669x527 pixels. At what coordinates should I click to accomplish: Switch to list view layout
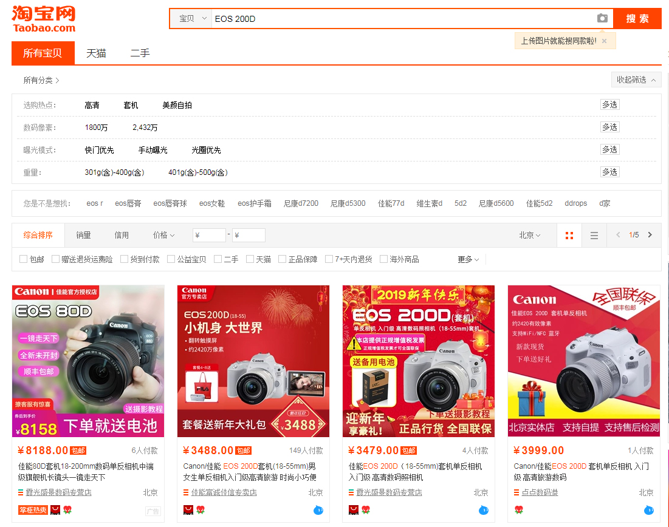(594, 236)
